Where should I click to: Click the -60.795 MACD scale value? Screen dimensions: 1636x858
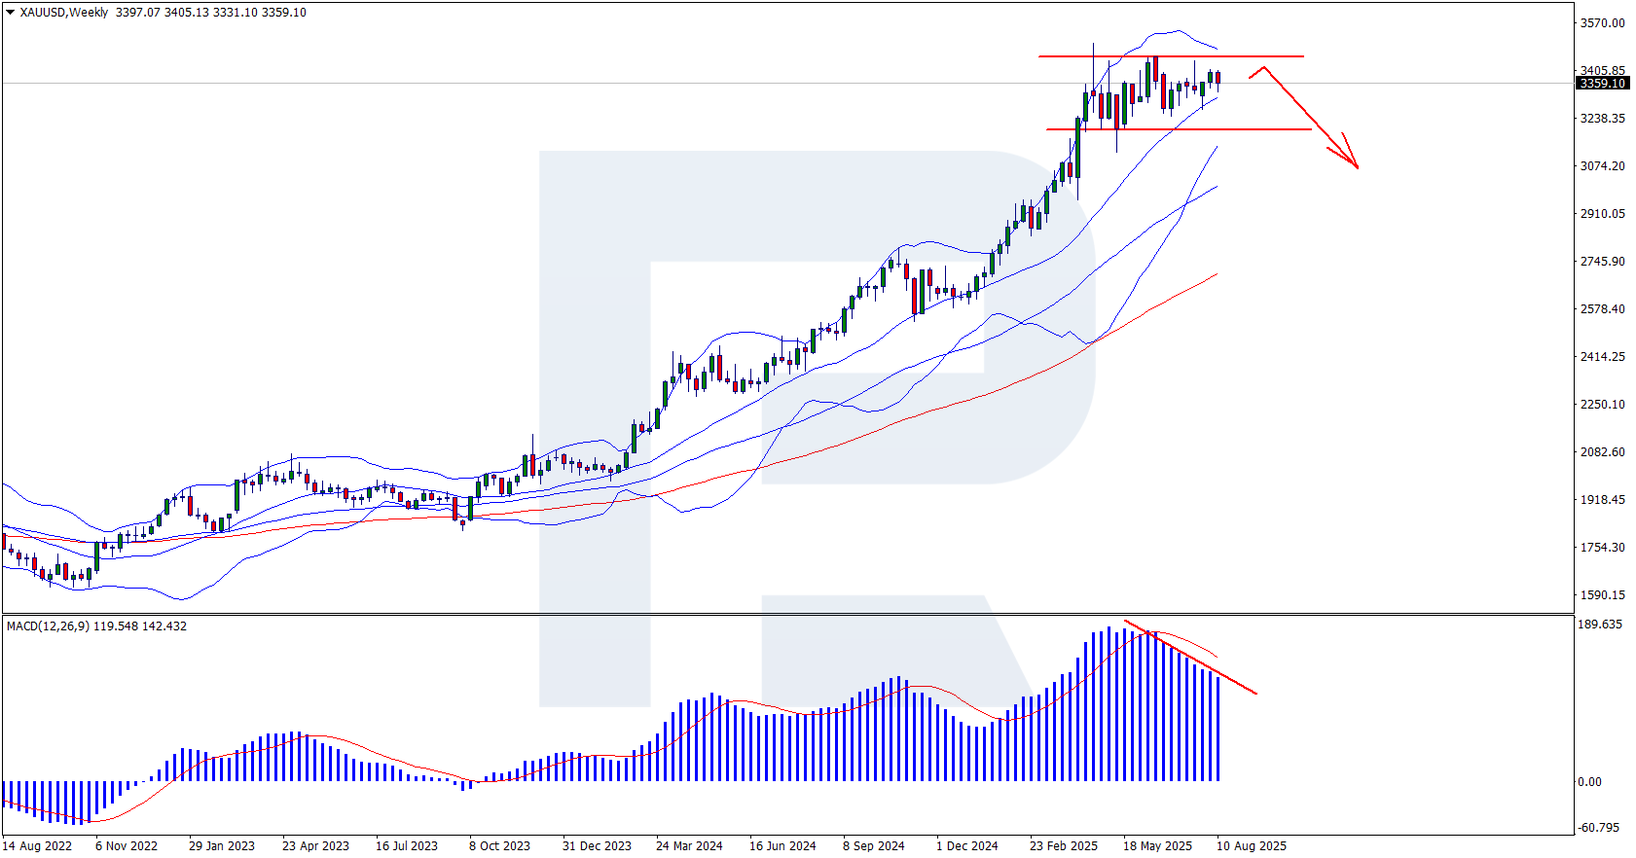(x=1599, y=828)
